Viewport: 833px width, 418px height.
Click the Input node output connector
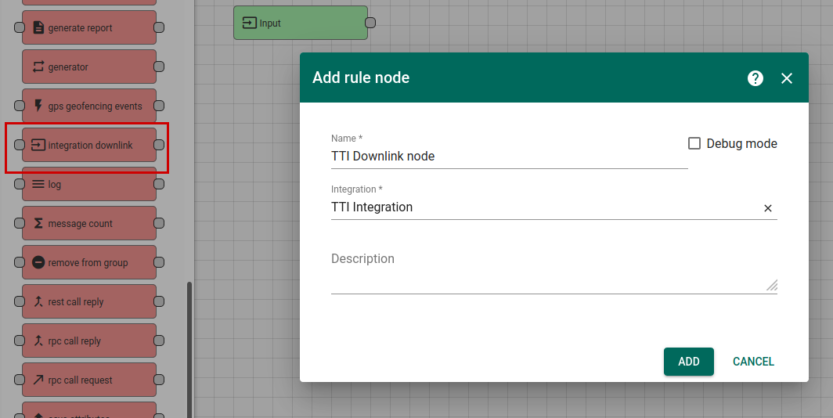pyautogui.click(x=370, y=23)
